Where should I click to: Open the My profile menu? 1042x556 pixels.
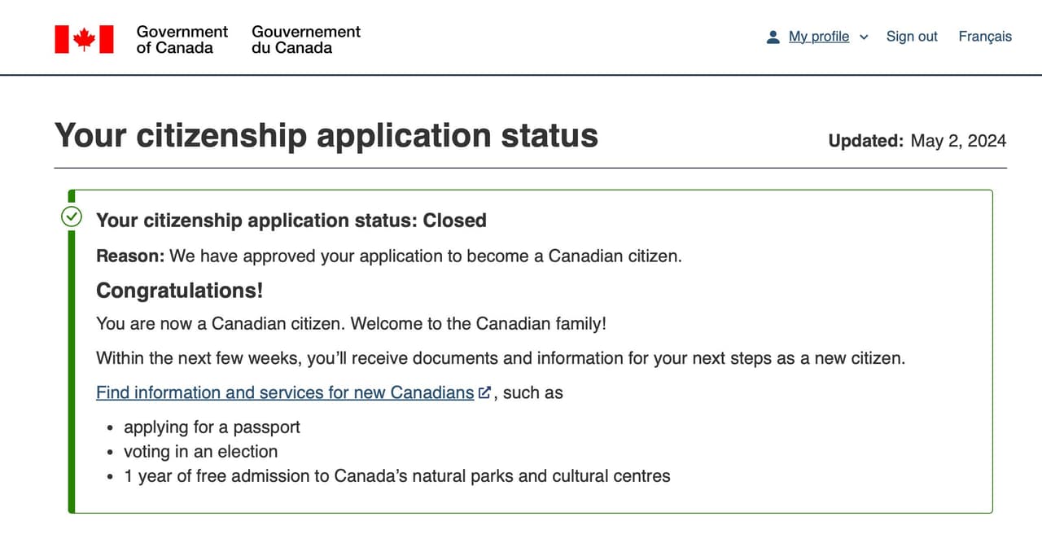tap(819, 37)
